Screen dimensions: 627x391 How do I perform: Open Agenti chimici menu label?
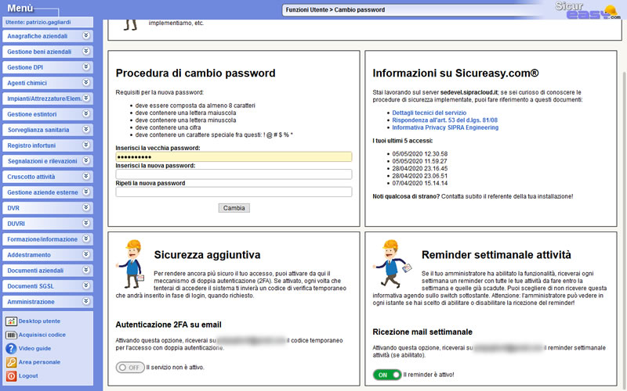[27, 83]
